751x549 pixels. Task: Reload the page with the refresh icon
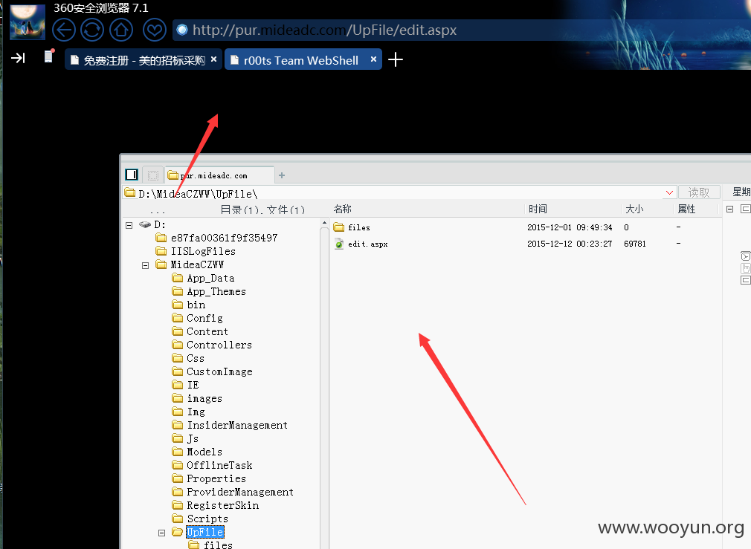[92, 30]
